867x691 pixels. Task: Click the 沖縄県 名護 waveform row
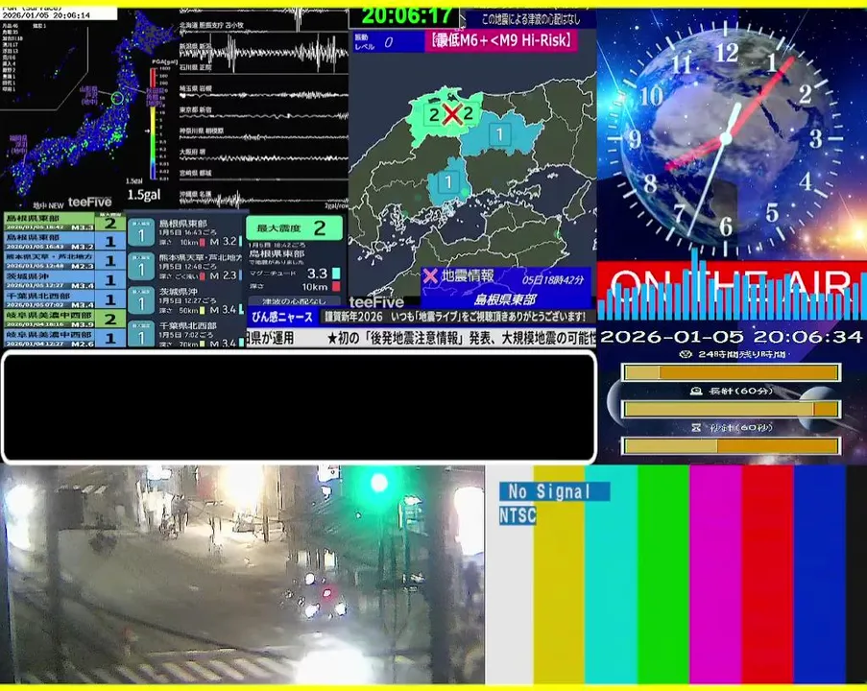(263, 199)
